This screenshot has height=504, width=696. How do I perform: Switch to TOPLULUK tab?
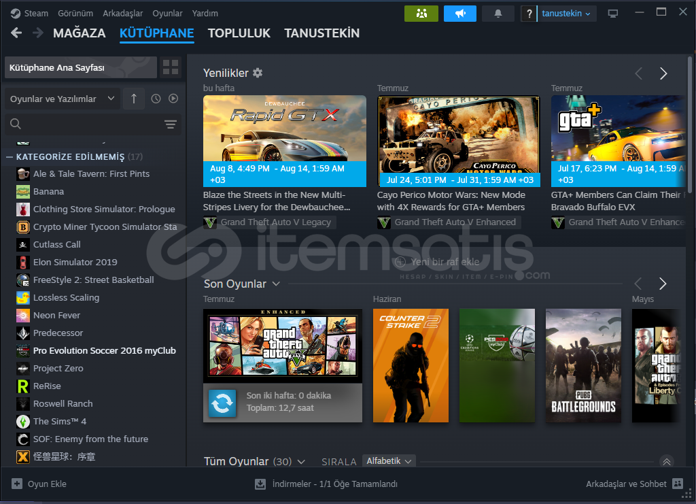[x=239, y=33]
